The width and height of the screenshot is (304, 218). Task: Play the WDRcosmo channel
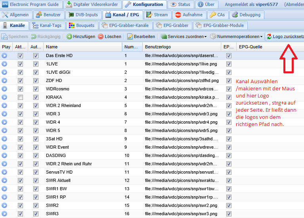4,89
